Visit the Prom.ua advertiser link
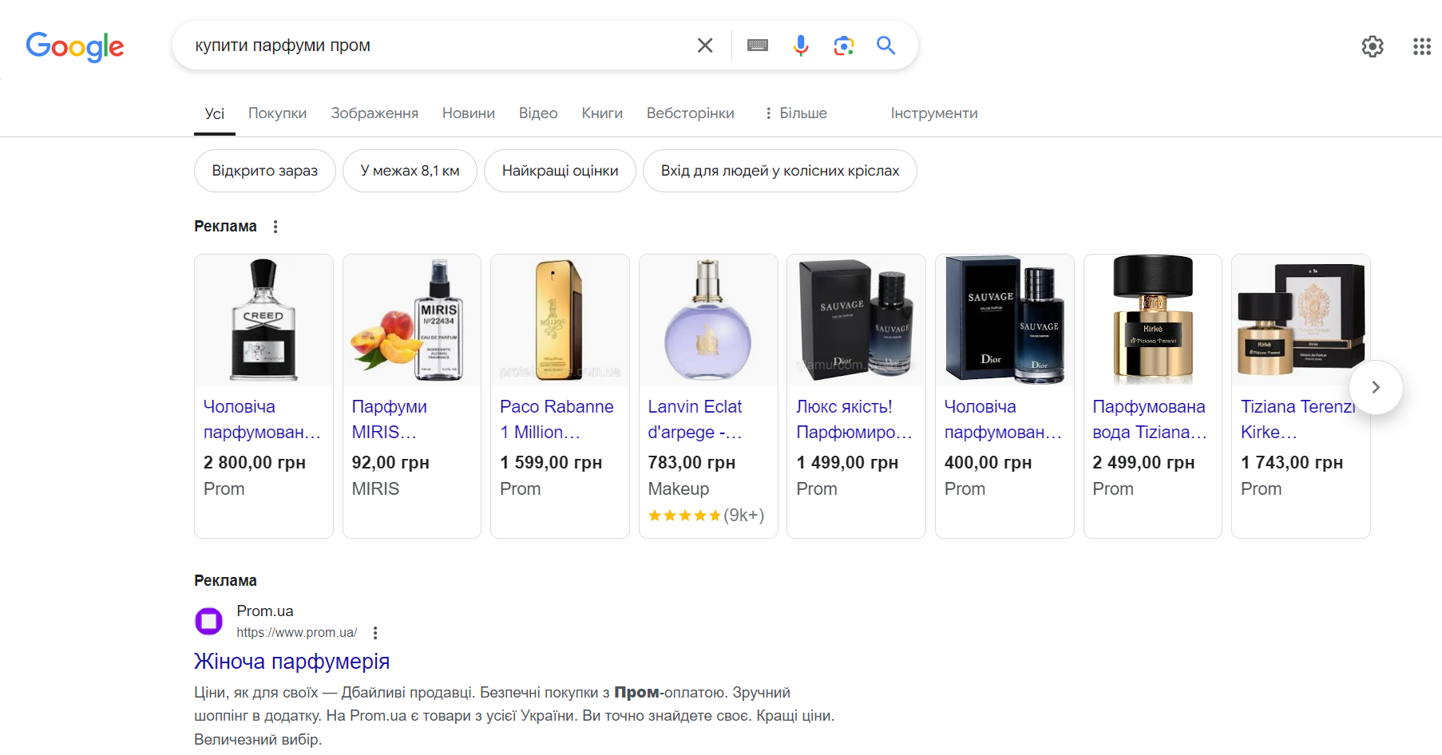Image resolution: width=1442 pixels, height=755 pixels. tap(264, 611)
